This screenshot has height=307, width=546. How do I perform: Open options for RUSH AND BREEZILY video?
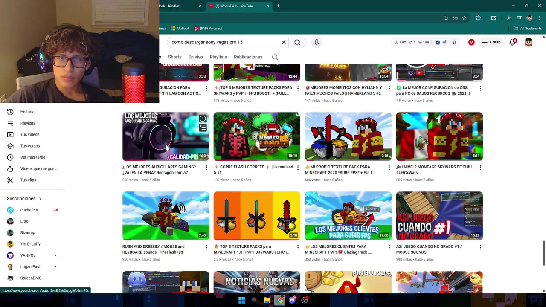tap(206, 247)
